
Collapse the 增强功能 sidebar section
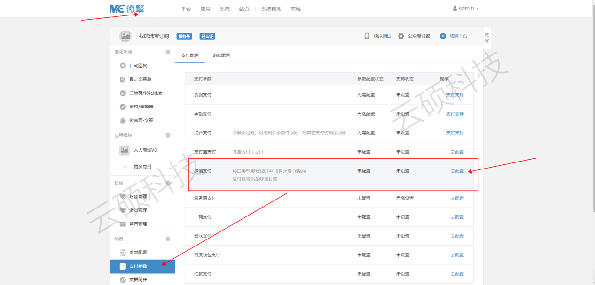(168, 52)
